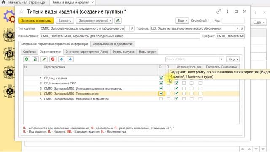The height and width of the screenshot is (152, 270).
Task: Open Профиль linked item icon
Action: click(242, 28)
